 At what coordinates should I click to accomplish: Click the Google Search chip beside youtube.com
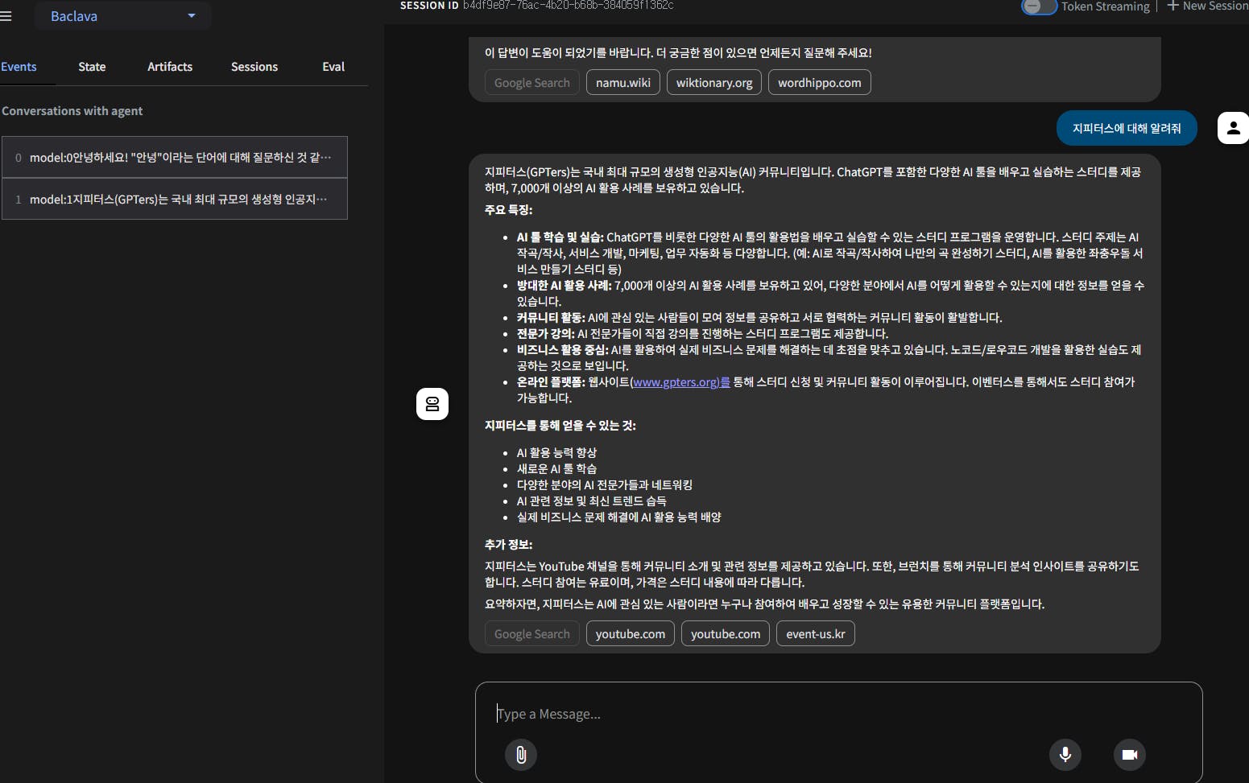point(532,634)
